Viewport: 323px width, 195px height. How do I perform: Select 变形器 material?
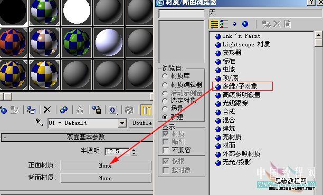pos(228,53)
